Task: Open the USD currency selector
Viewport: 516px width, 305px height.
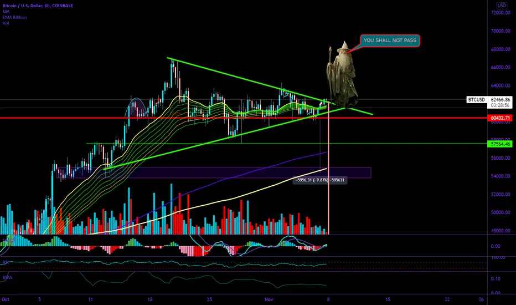Action: pos(502,6)
